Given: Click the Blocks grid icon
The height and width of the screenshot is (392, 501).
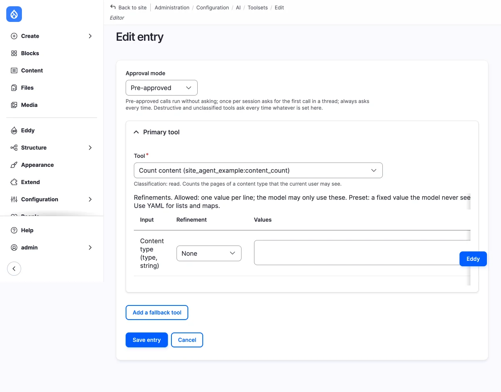Looking at the screenshot, I should tap(14, 53).
